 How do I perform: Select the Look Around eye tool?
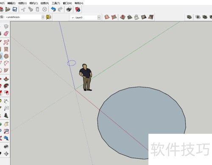coord(6,146)
